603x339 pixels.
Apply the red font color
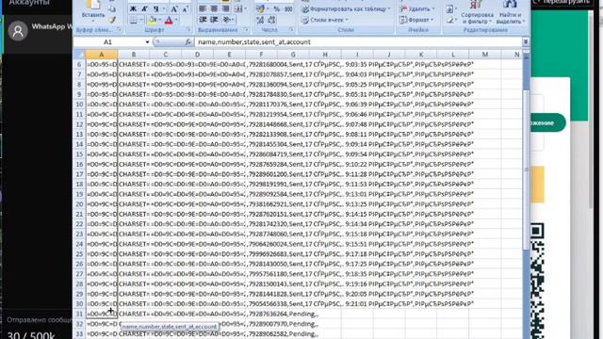click(x=169, y=20)
